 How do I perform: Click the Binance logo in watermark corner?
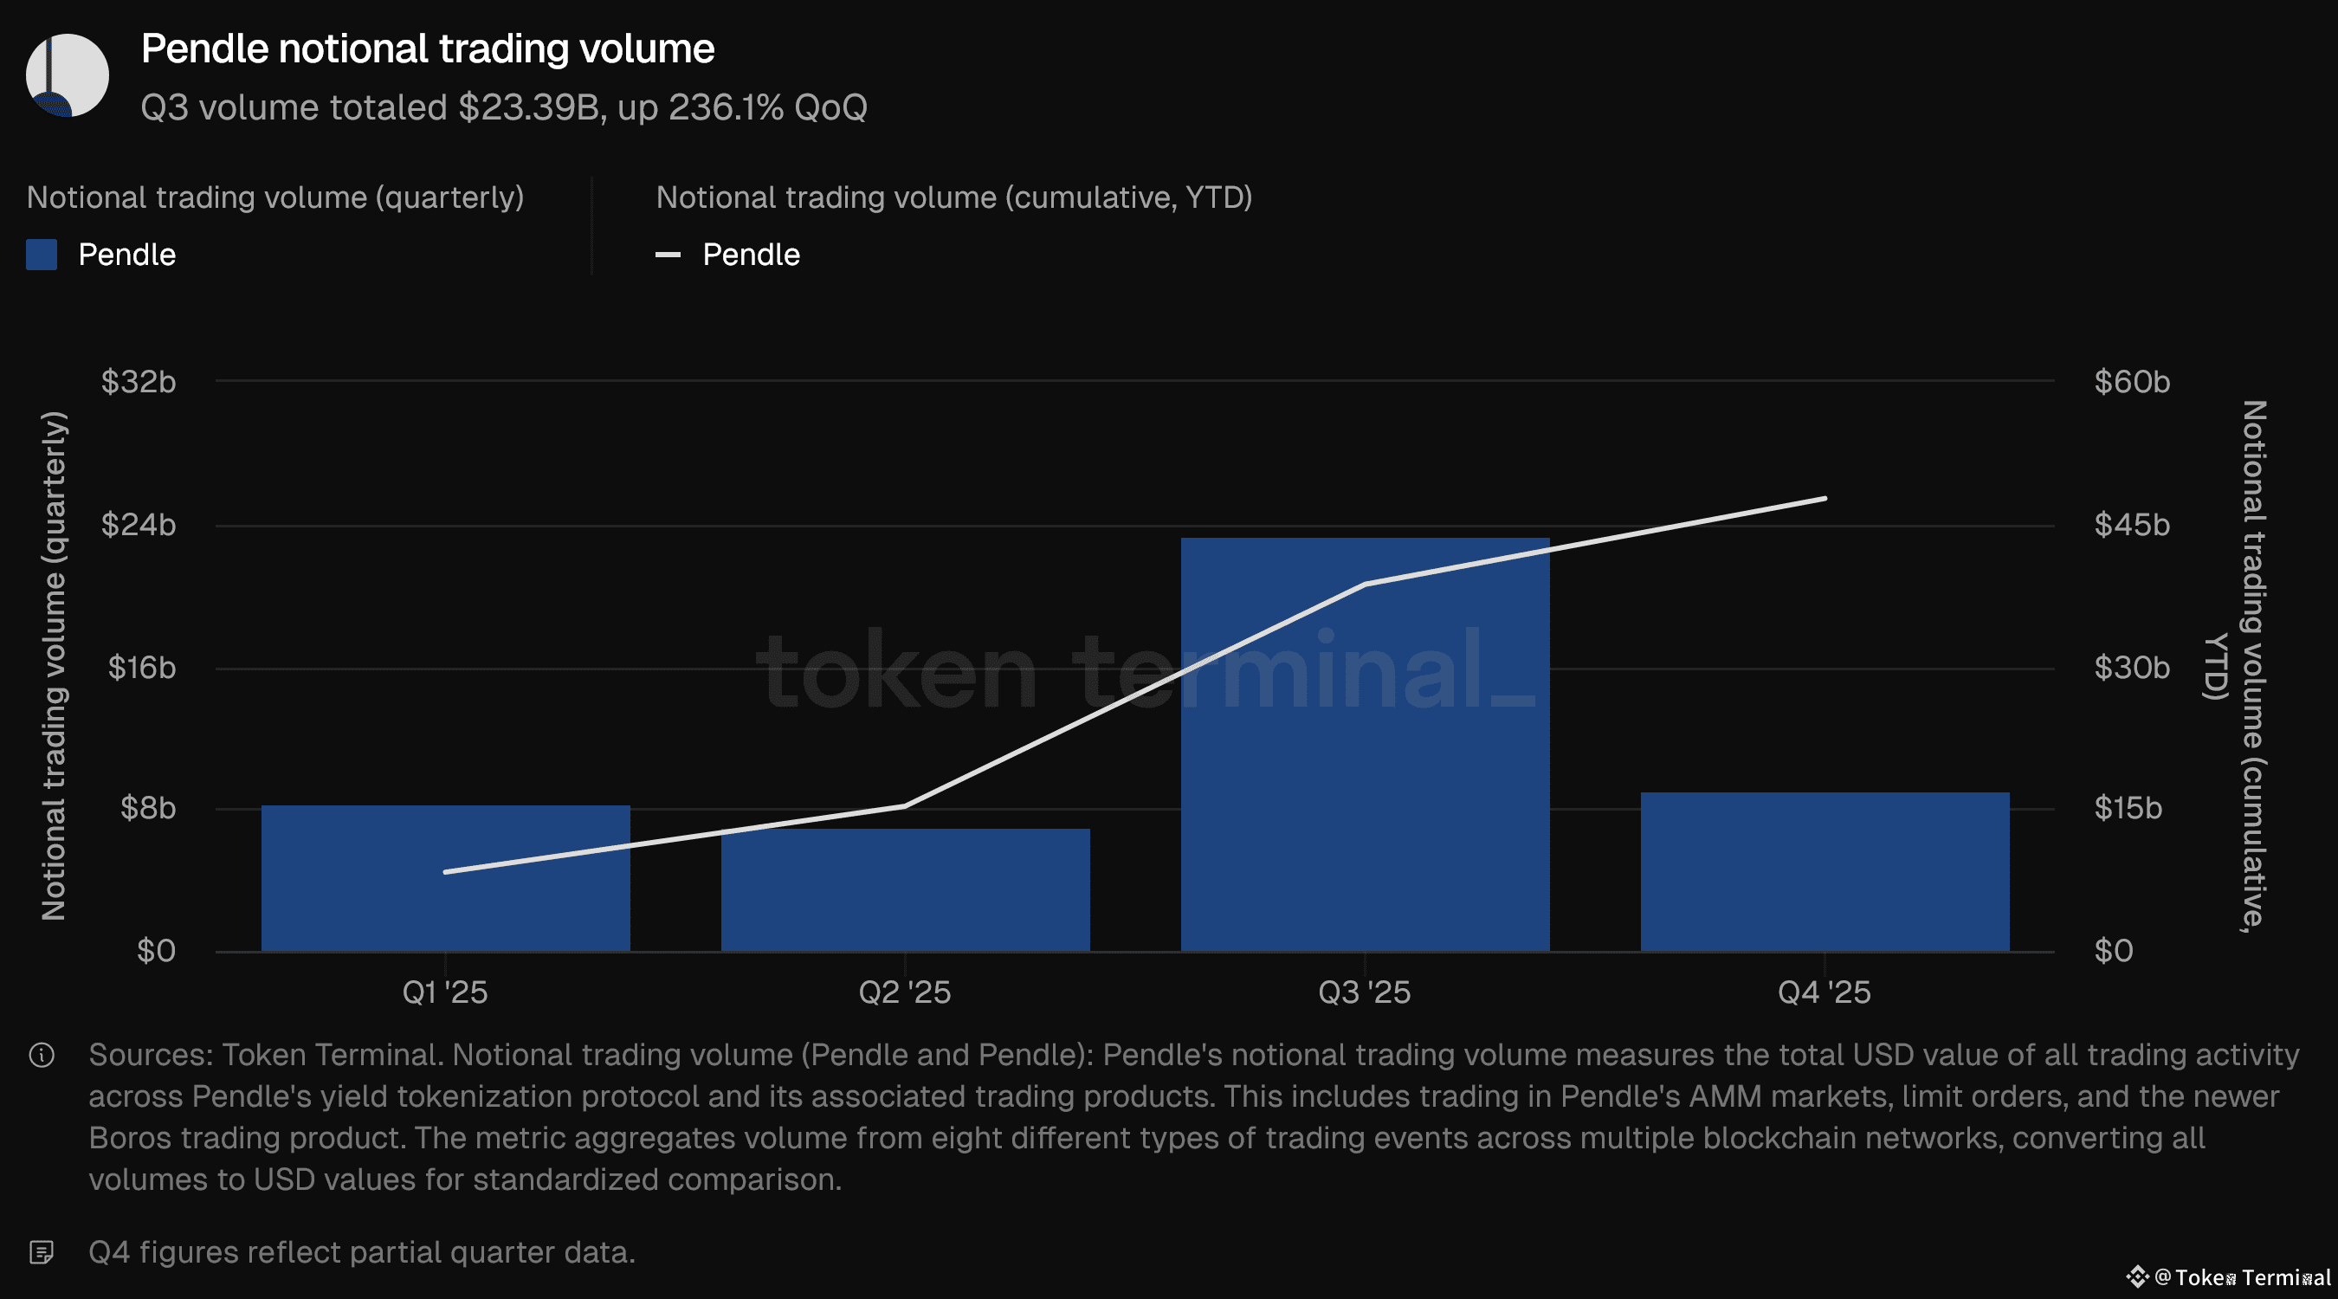pos(2136,1277)
